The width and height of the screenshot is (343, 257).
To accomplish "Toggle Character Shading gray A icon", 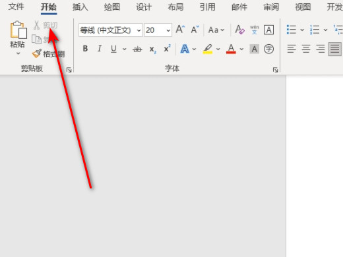I will (x=255, y=49).
